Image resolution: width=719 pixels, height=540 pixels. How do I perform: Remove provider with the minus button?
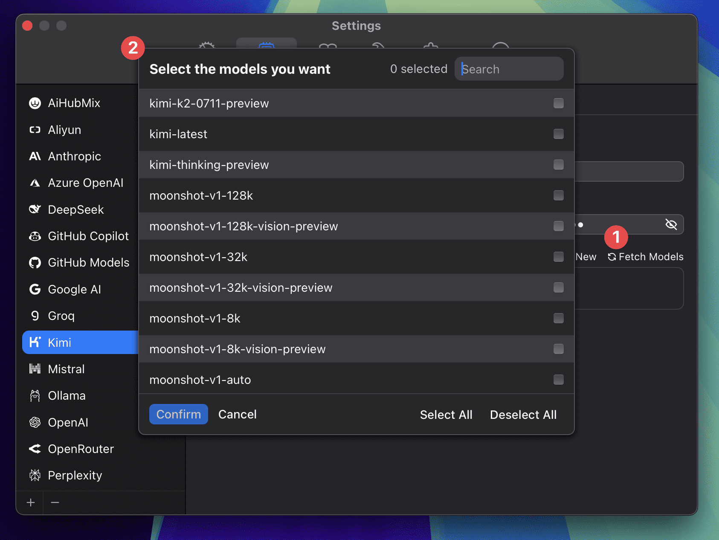click(55, 502)
